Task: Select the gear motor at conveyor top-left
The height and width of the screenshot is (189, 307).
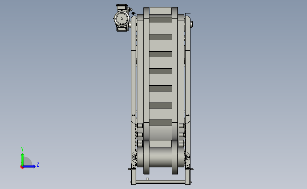Action: pyautogui.click(x=122, y=18)
